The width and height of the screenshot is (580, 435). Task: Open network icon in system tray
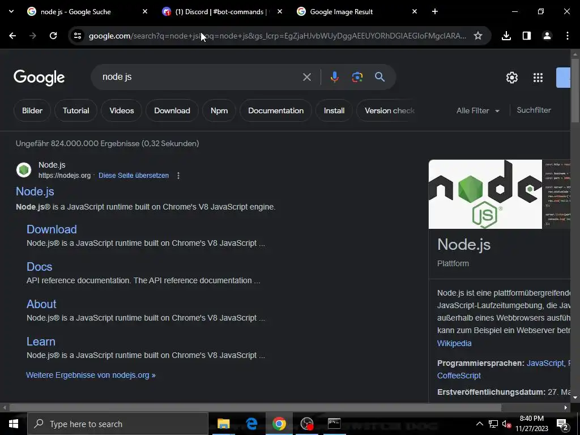493,424
